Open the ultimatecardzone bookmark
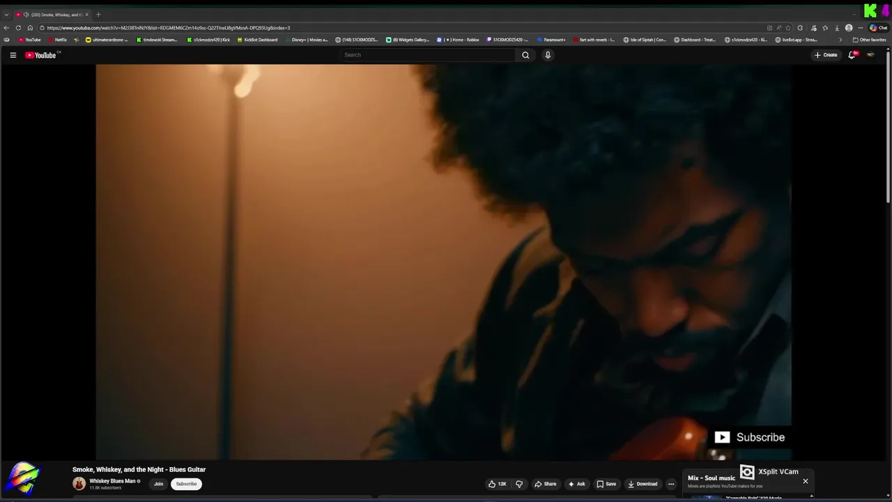 [x=107, y=40]
